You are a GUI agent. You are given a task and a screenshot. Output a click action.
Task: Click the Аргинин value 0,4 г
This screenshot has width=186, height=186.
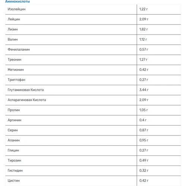[143, 120]
